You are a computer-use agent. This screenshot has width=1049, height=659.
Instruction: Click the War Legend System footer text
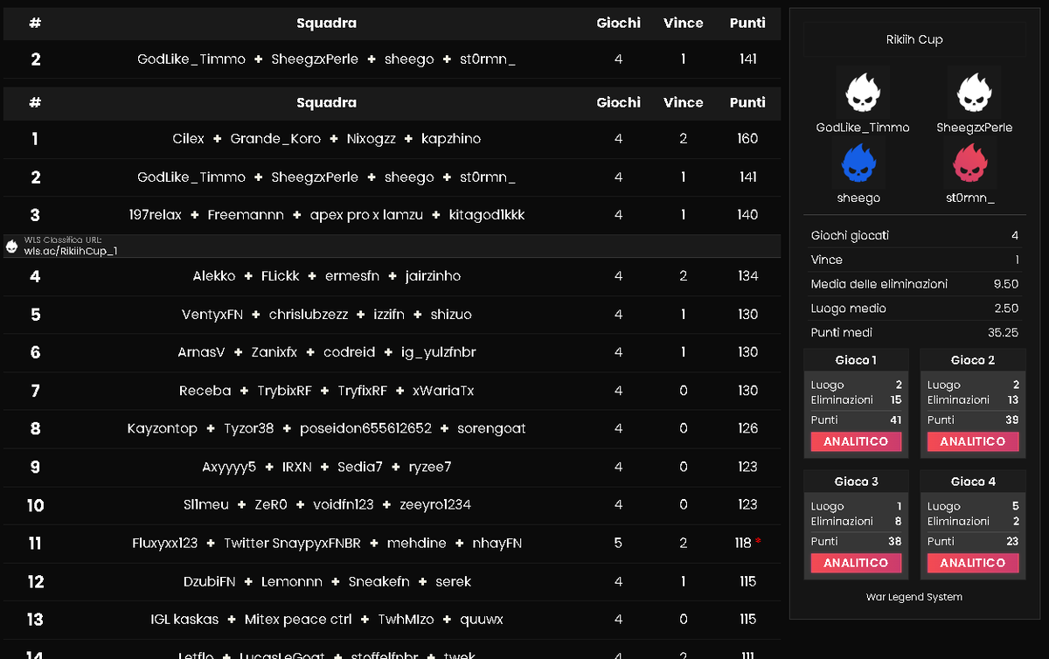(x=914, y=597)
